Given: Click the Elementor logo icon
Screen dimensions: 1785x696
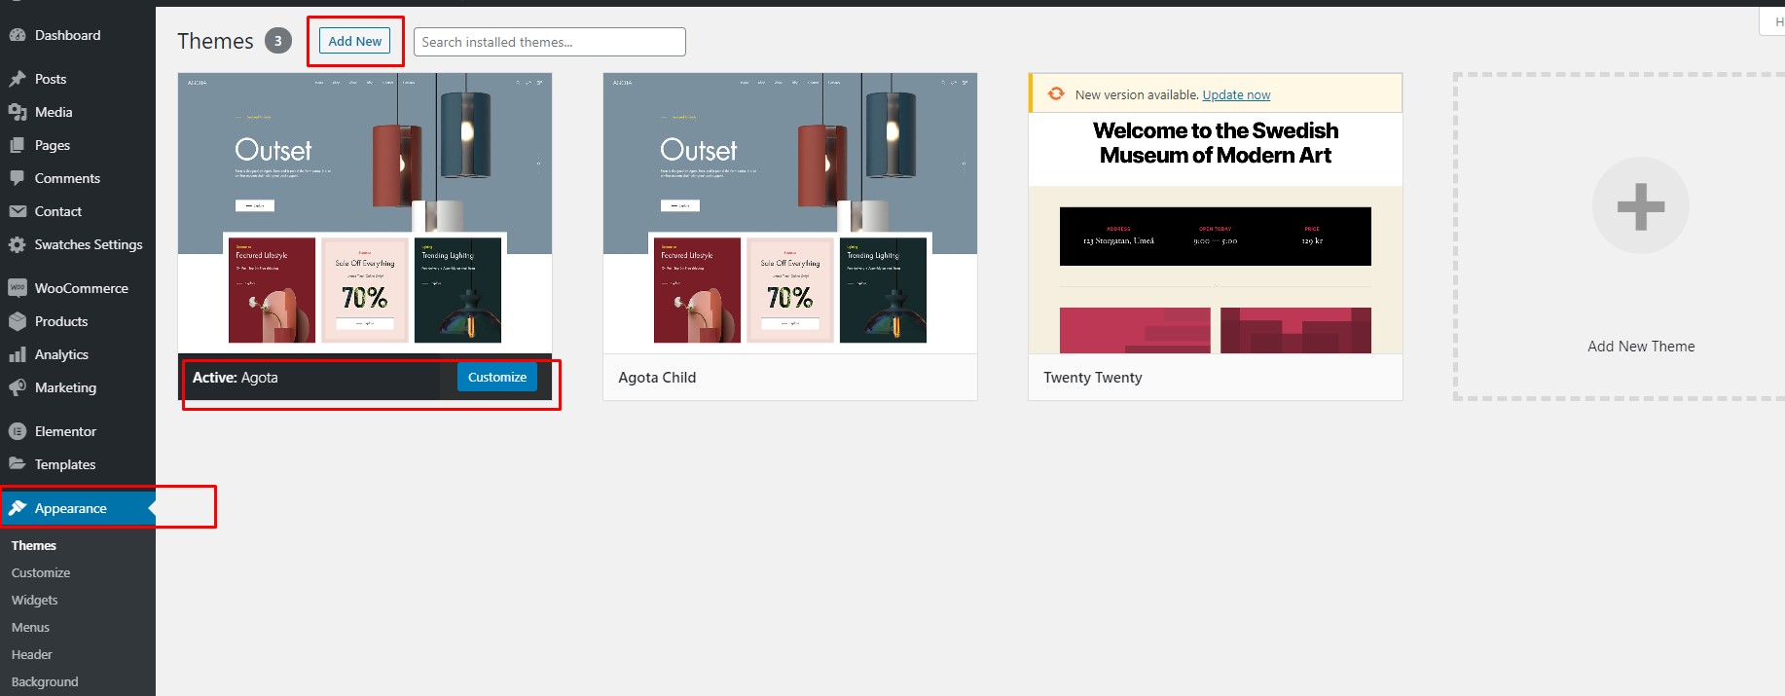Looking at the screenshot, I should 17,431.
